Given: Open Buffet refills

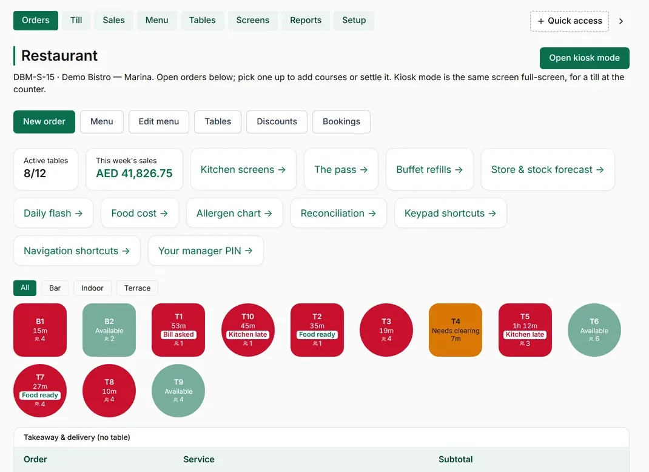Looking at the screenshot, I should [x=429, y=169].
